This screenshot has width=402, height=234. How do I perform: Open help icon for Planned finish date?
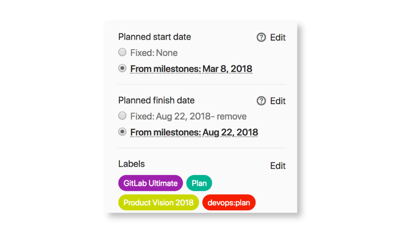point(261,101)
